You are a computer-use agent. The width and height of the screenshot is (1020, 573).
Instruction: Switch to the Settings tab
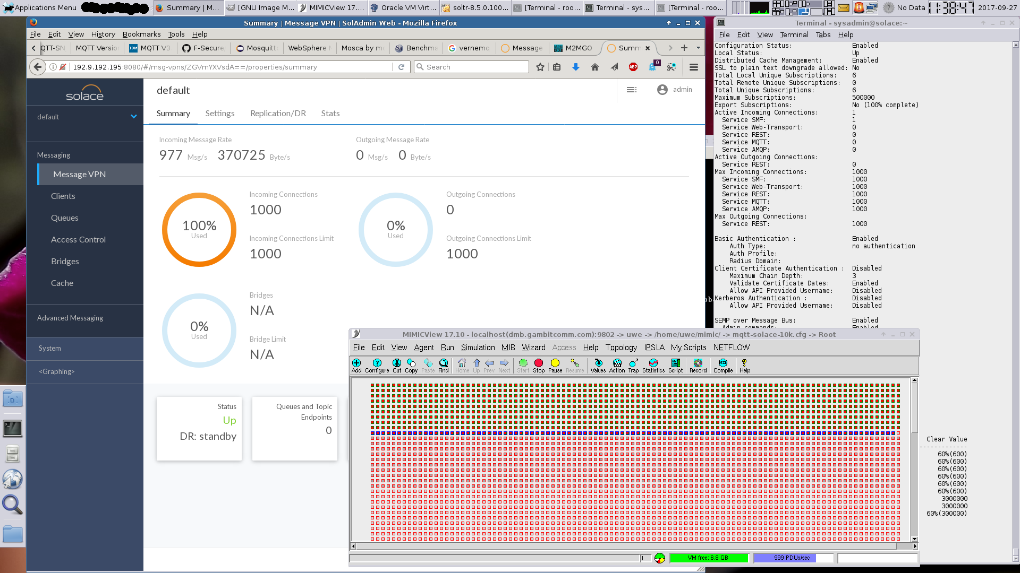(x=220, y=114)
